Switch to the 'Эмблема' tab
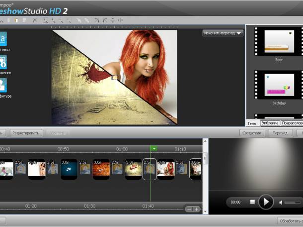Viewport: 303px width, 227px height. point(270,123)
